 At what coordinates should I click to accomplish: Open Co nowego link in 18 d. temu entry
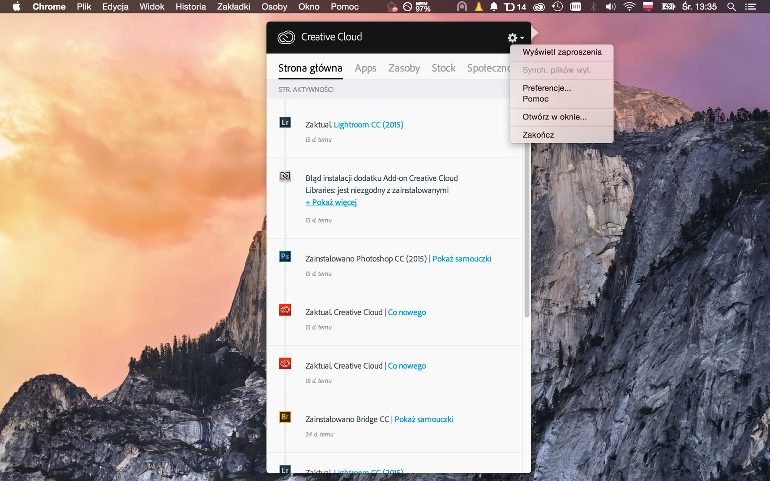[x=406, y=366]
